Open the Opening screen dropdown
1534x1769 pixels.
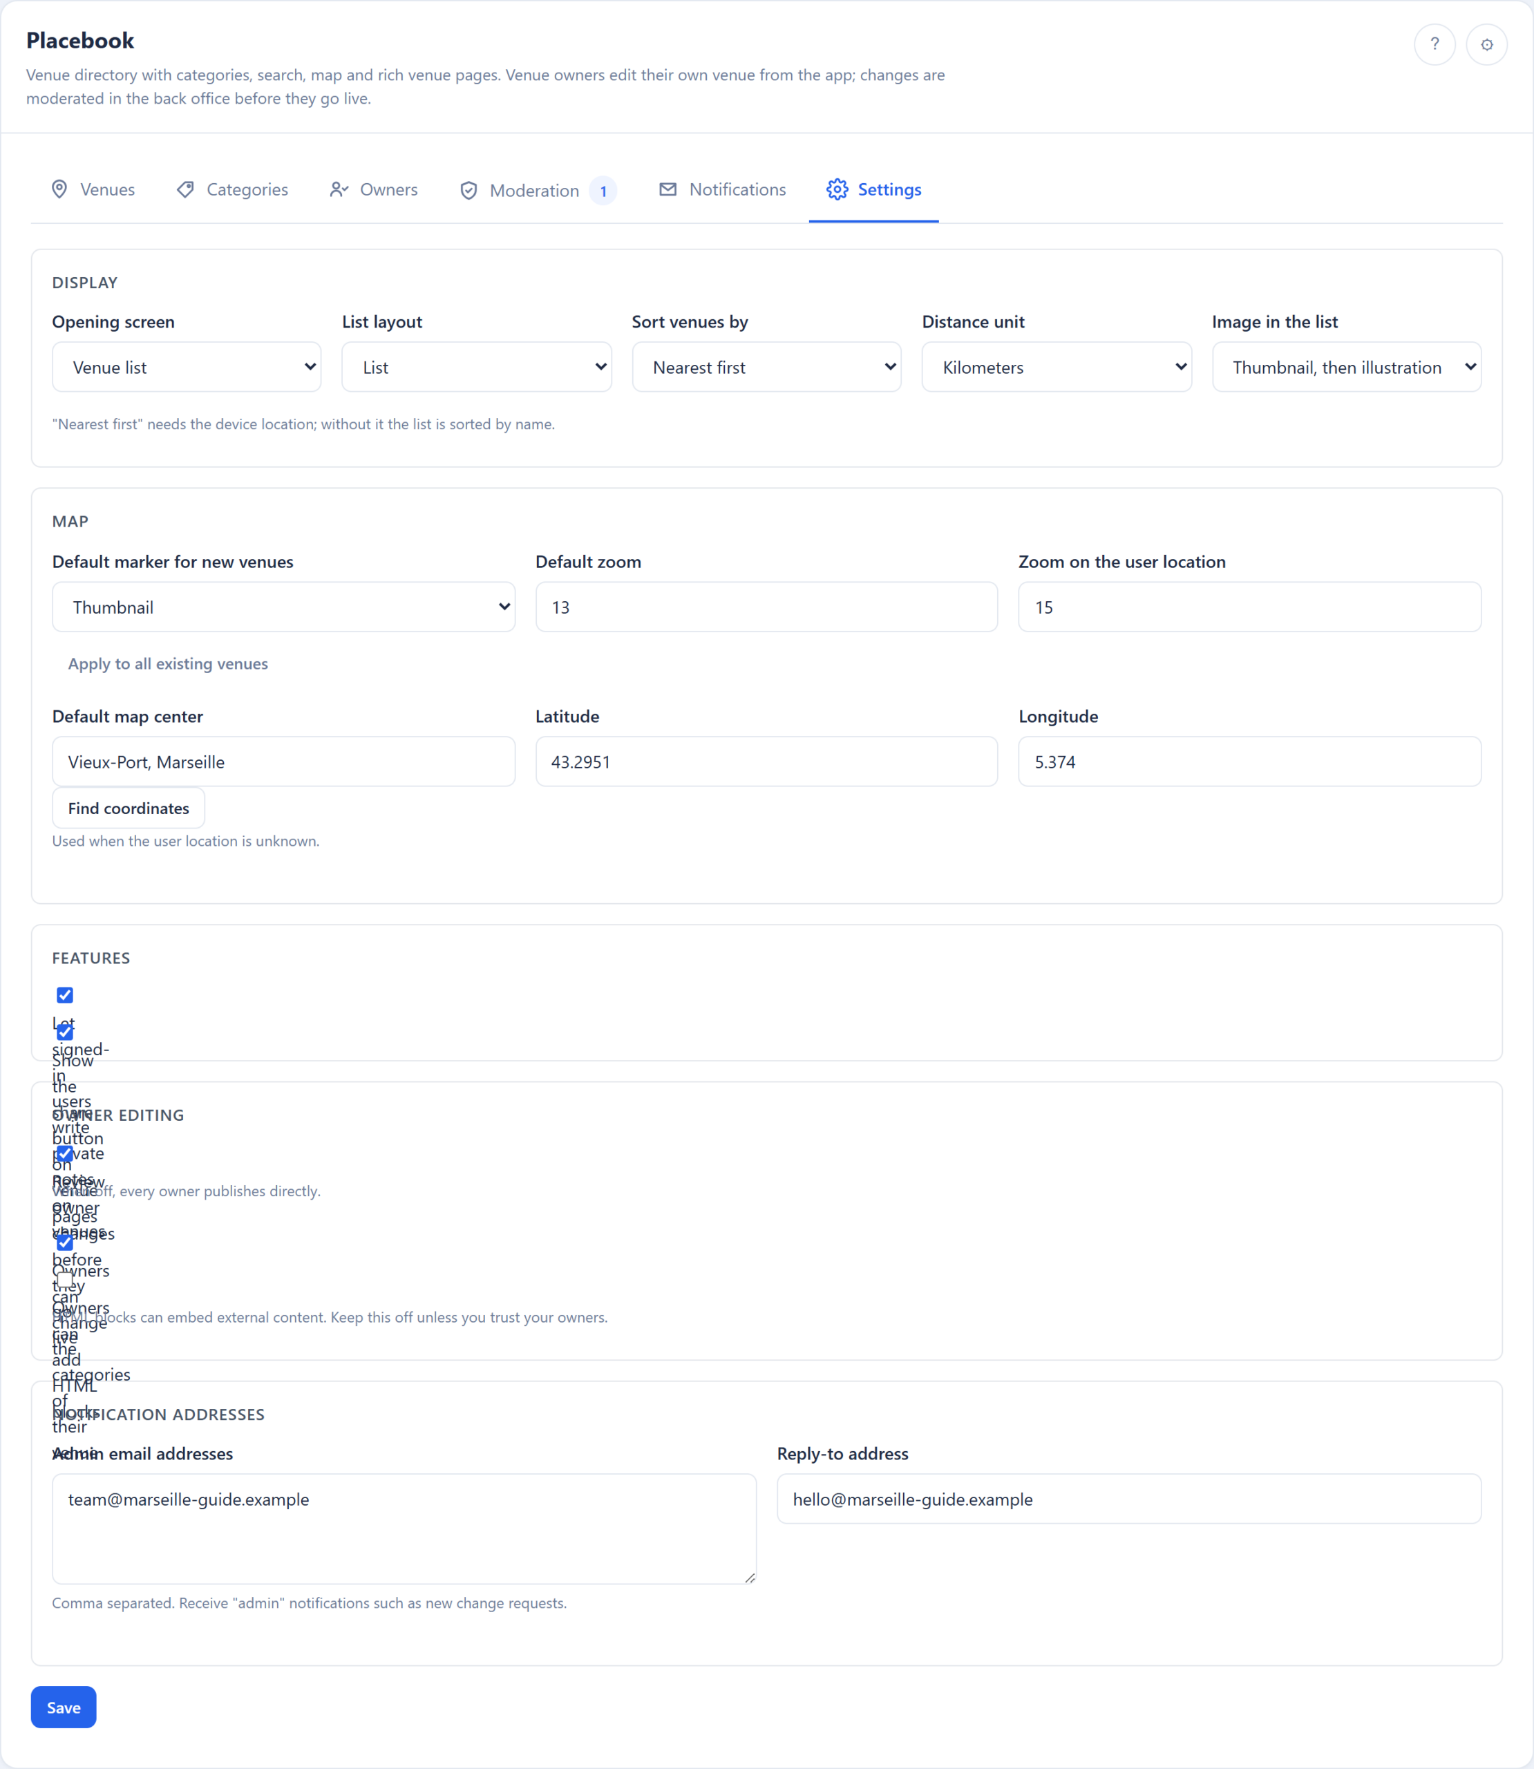(187, 367)
